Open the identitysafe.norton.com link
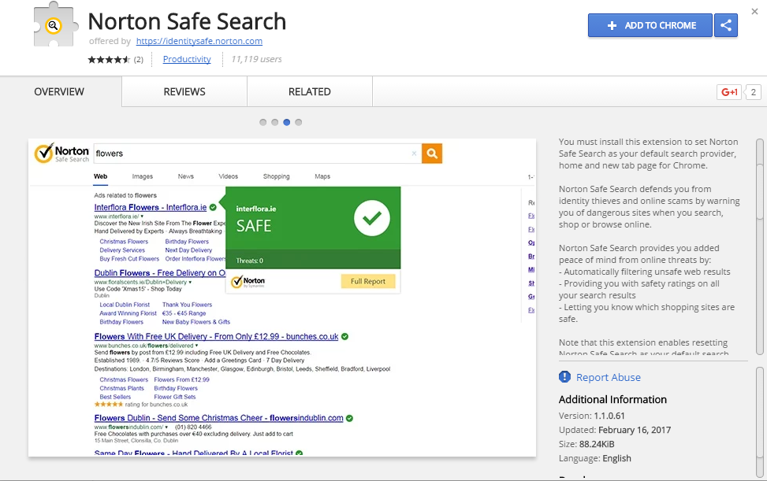Image resolution: width=767 pixels, height=481 pixels. (199, 41)
